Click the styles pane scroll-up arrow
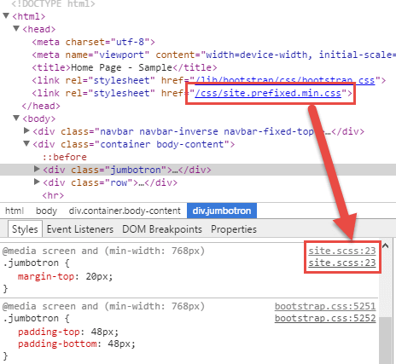The image size is (396, 364). click(386, 246)
